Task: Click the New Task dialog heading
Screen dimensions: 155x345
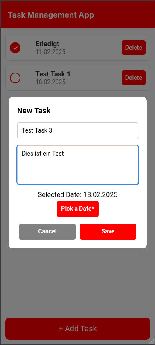Action: [x=34, y=111]
